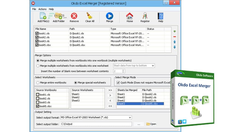Check book1.xls in Source Workbooks
The image size is (228, 132).
pos(38,94)
